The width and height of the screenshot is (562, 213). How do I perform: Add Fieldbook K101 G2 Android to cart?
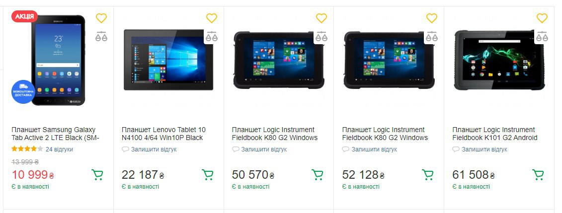point(538,175)
